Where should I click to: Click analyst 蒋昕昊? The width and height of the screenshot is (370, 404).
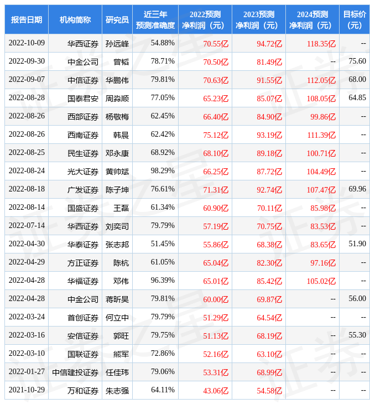[x=117, y=299]
